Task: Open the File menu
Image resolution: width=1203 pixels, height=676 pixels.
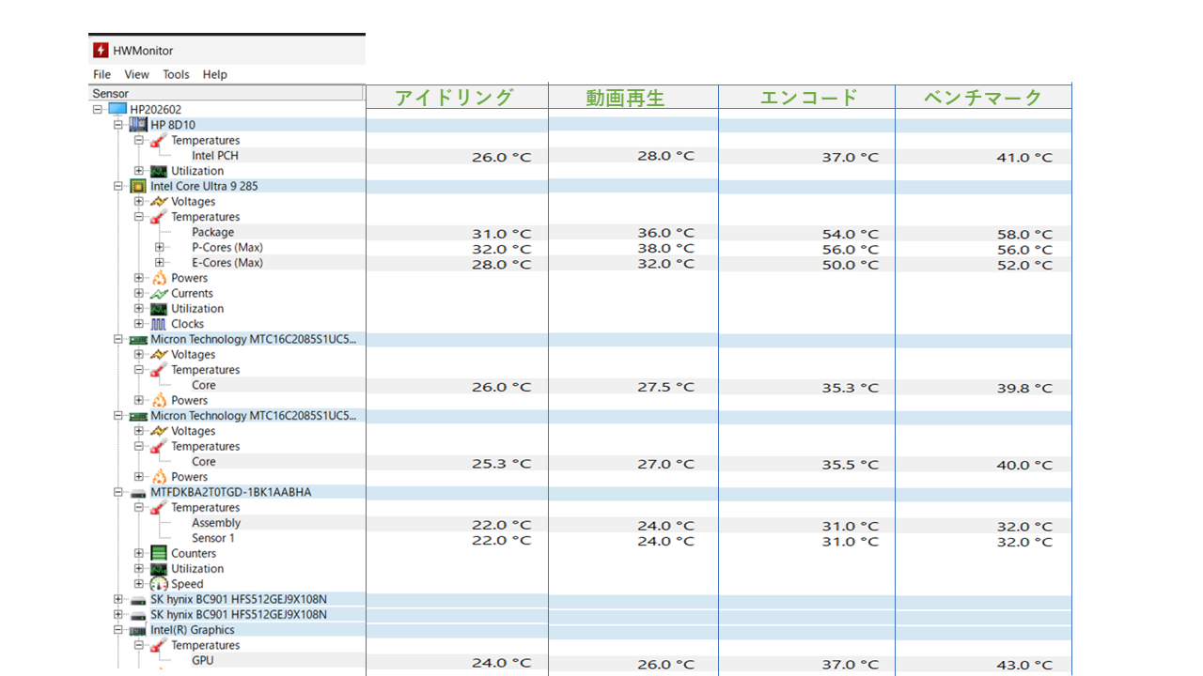Action: (x=102, y=74)
